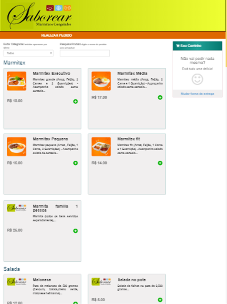Viewport: 227px width, 304px height.
Task: Add Marmitex Pequena with plus icon
Action: tap(75, 163)
